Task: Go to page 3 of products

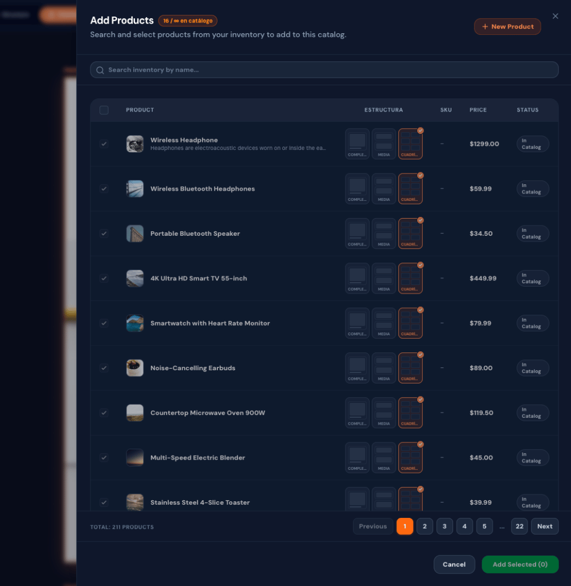Action: coord(445,526)
